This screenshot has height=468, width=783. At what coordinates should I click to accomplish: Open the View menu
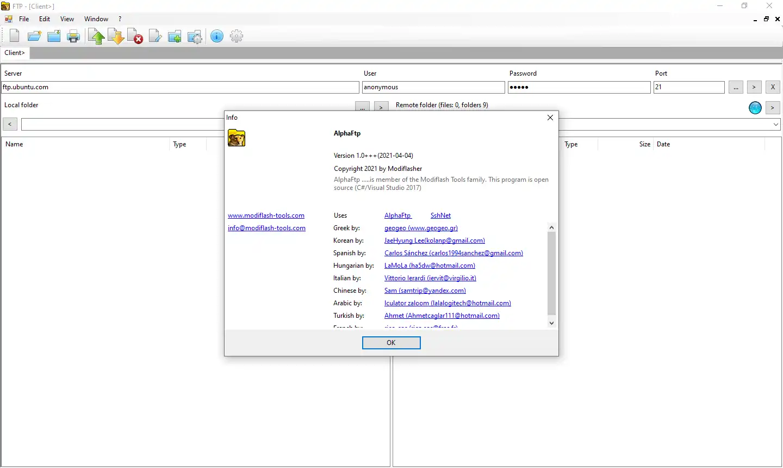point(67,19)
